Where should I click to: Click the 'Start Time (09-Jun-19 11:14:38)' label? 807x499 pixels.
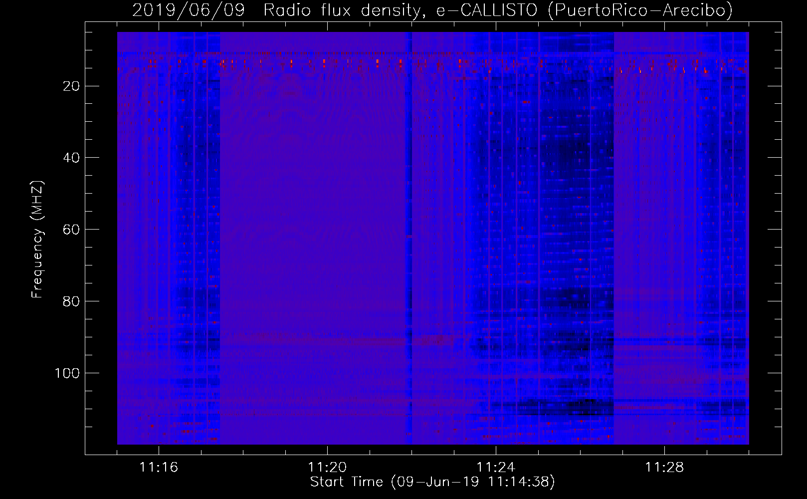point(432,482)
